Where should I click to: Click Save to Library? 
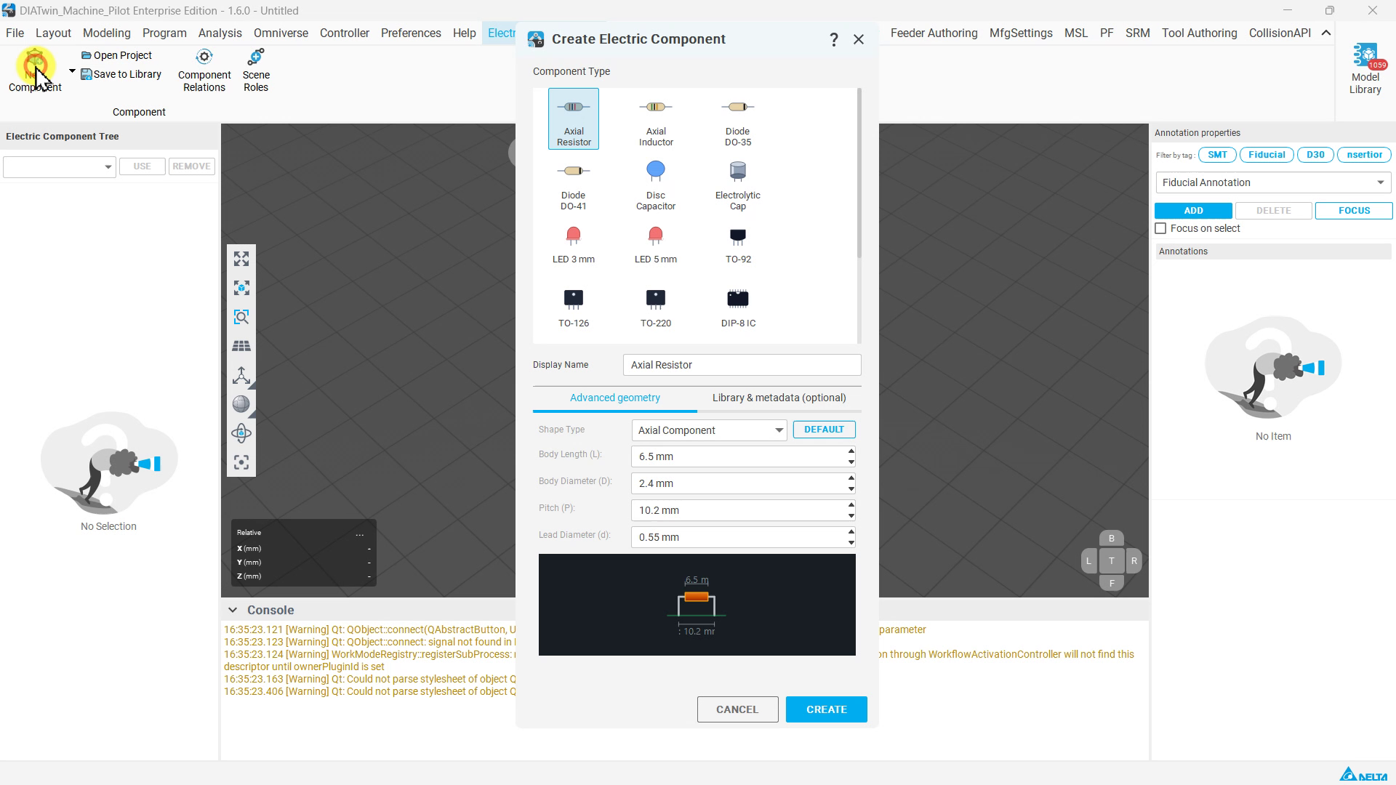[121, 74]
